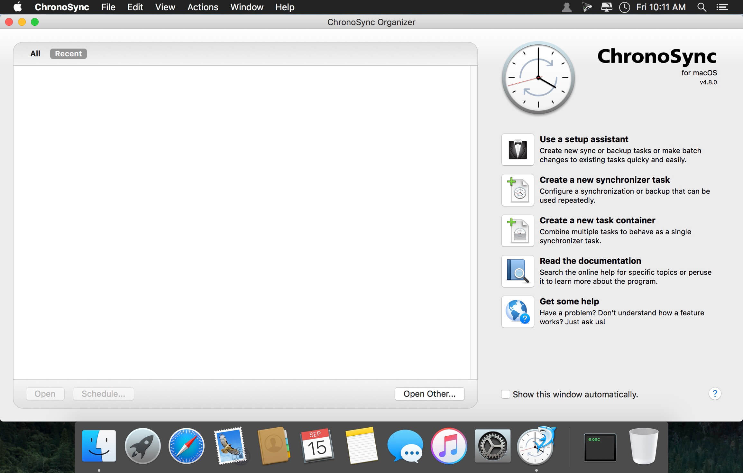Image resolution: width=743 pixels, height=473 pixels.
Task: Click the get some help globe icon
Action: [517, 311]
